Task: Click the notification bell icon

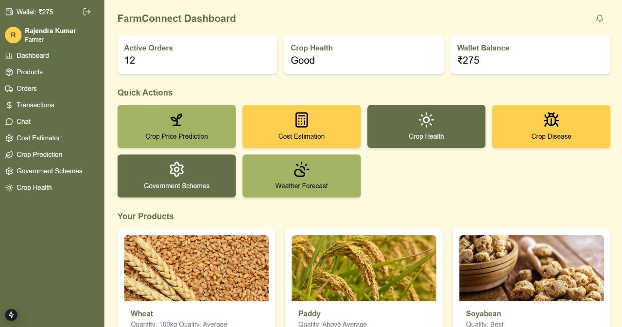Action: point(600,18)
